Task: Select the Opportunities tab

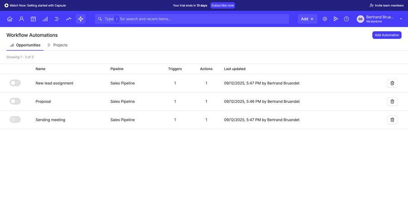Action: pyautogui.click(x=25, y=45)
